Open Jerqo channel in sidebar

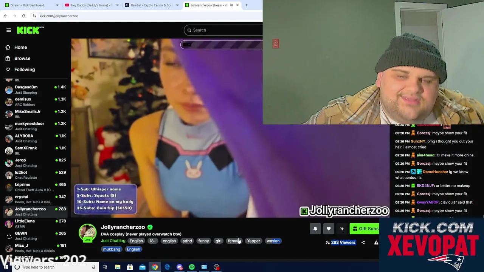pyautogui.click(x=36, y=162)
